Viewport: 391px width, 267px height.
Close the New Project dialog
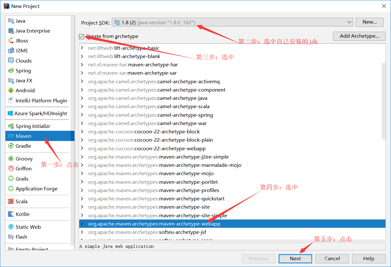(x=384, y=6)
